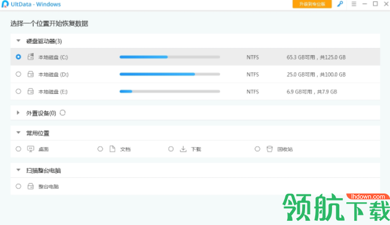Click the E: disk drive icon
Image resolution: width=390 pixels, height=225 pixels.
pyautogui.click(x=31, y=92)
